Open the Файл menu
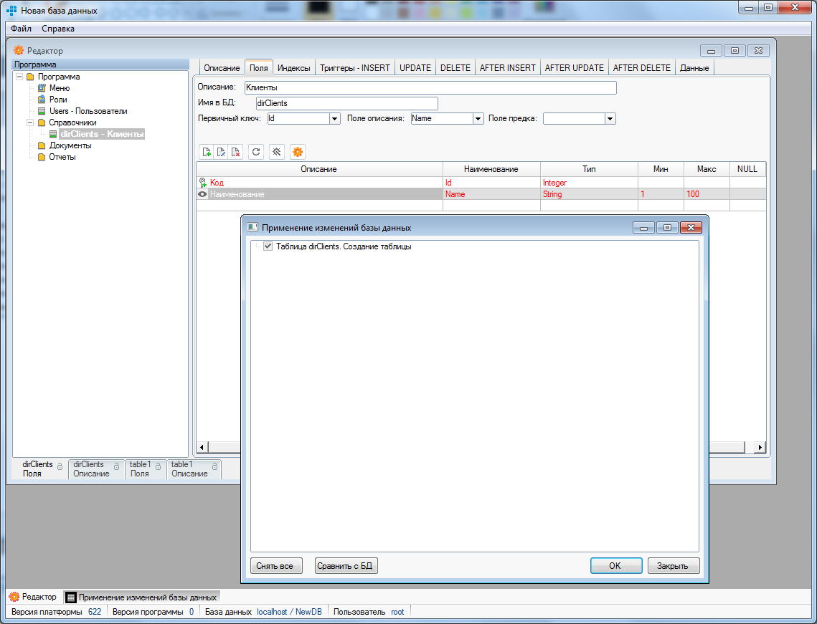Viewport: 817px width, 624px height. pos(21,29)
